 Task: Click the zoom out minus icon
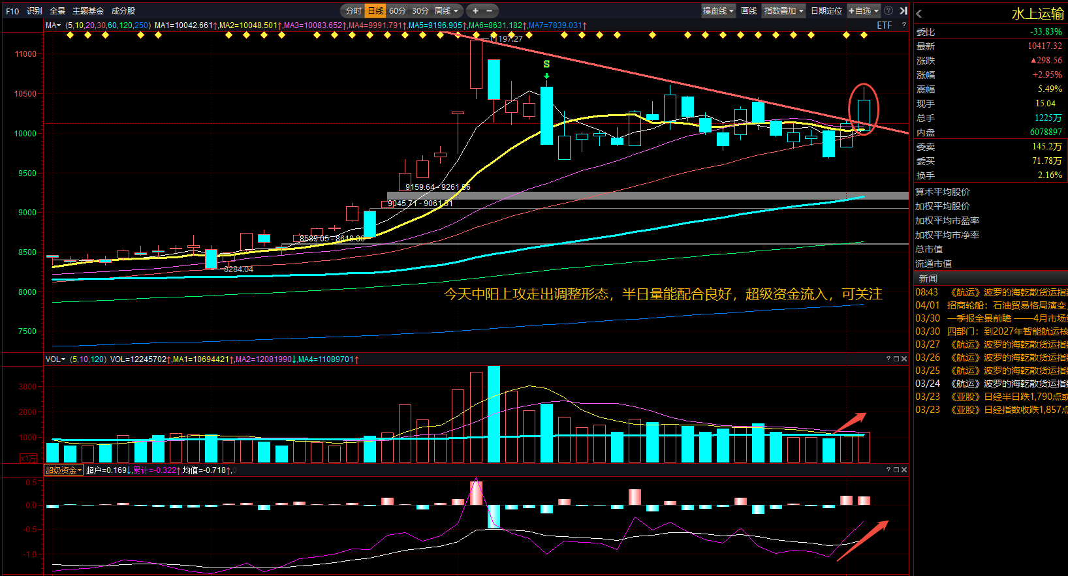click(490, 10)
